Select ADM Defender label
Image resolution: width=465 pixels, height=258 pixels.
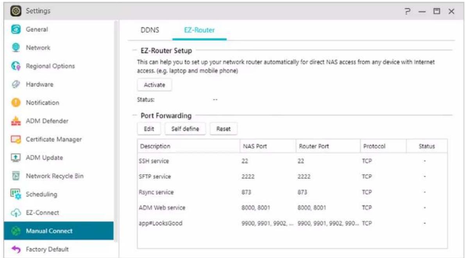47,121
